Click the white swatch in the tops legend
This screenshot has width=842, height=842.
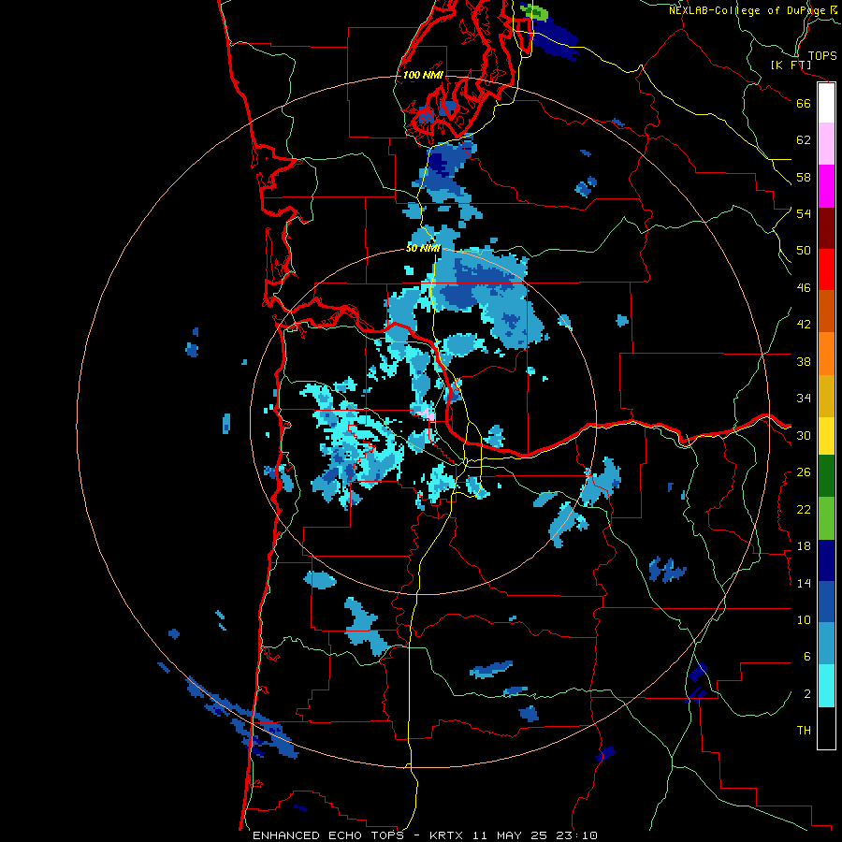826,103
